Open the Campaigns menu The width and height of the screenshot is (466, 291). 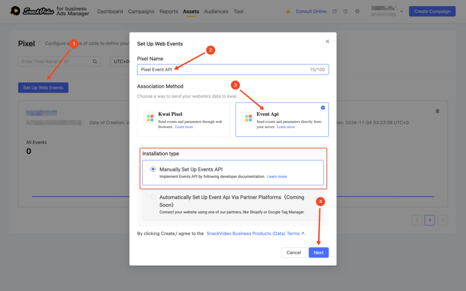[141, 11]
